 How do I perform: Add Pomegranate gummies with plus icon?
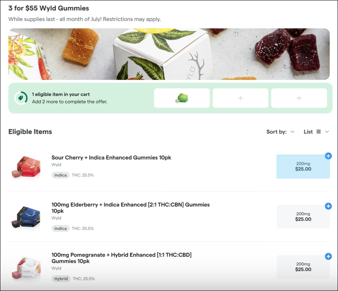(x=328, y=257)
